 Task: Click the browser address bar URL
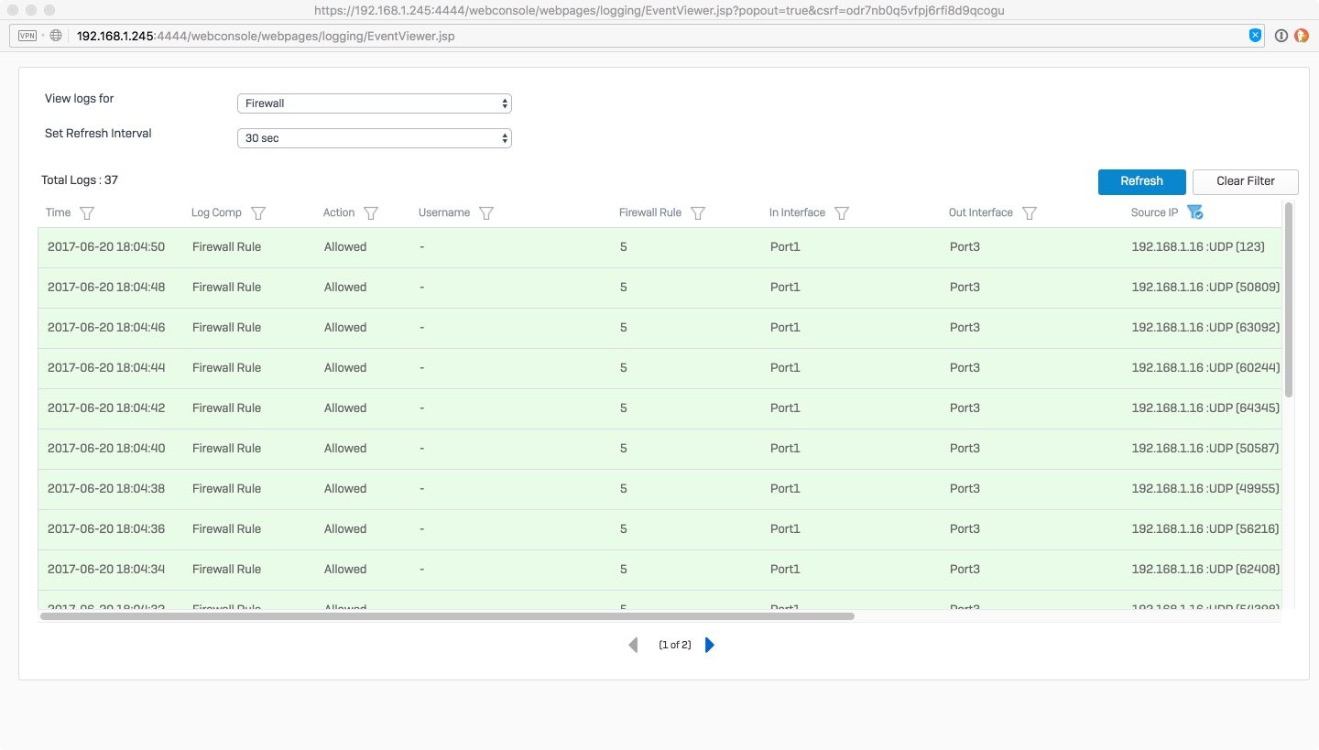click(266, 37)
